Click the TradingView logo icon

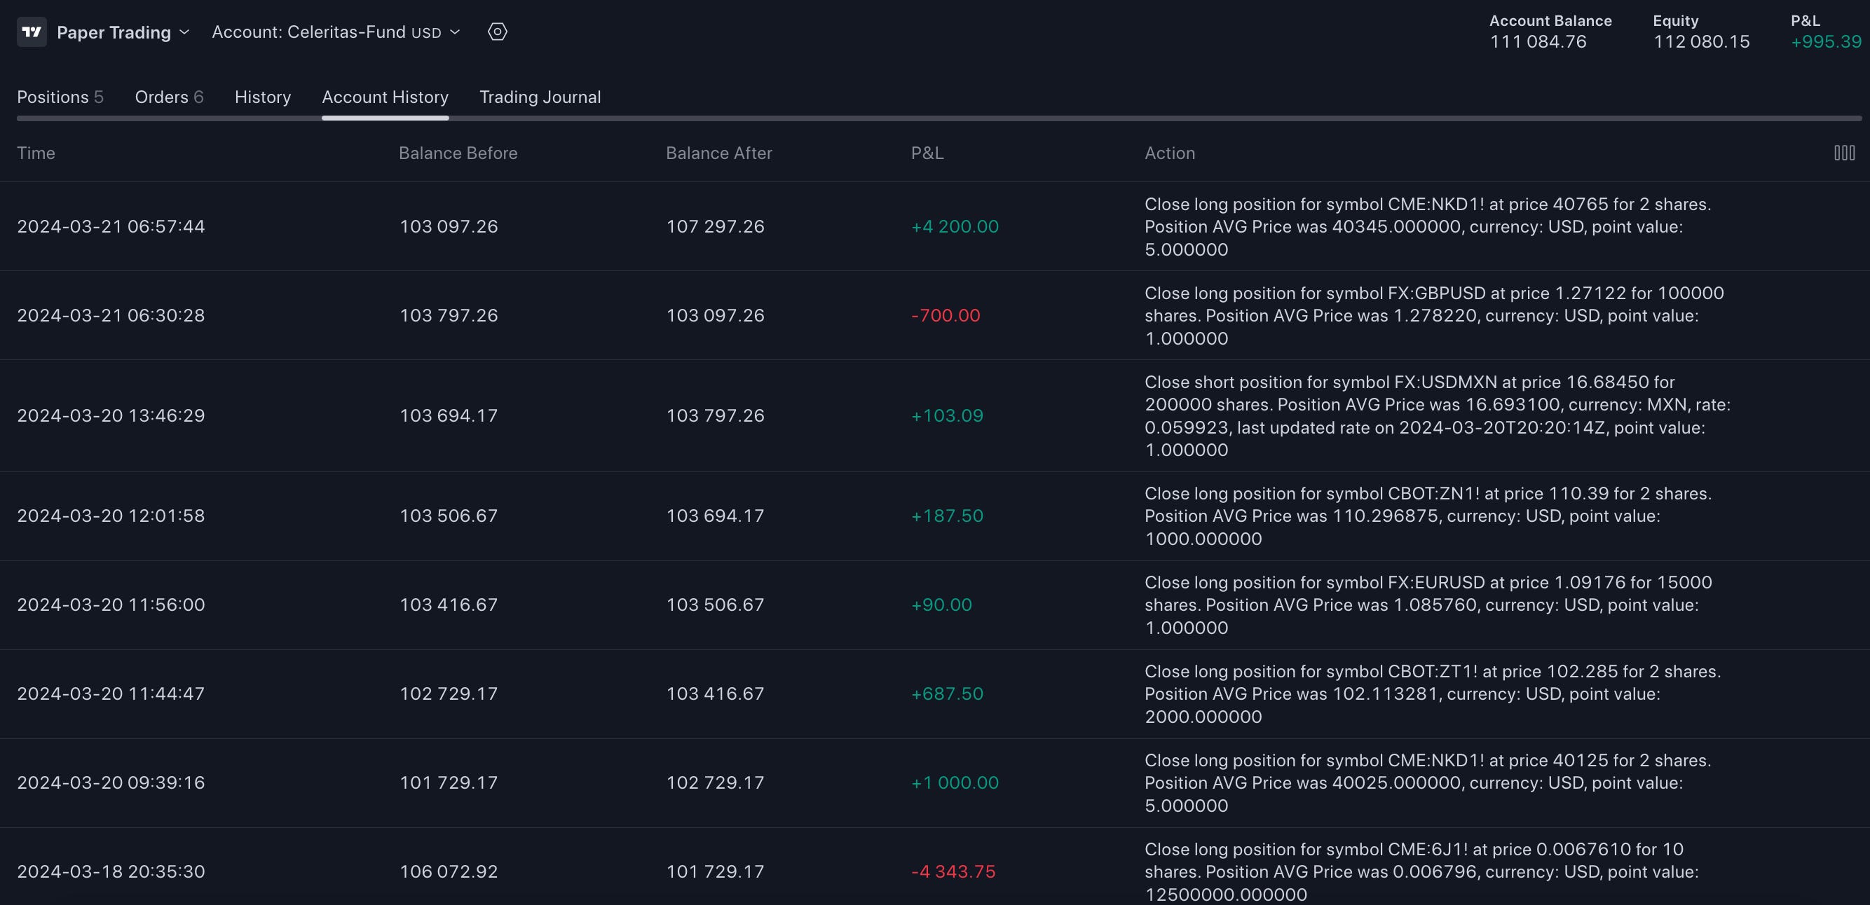click(32, 32)
